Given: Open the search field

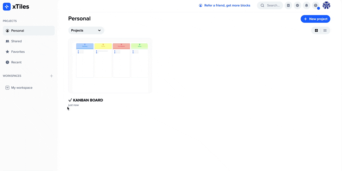Looking at the screenshot, I should 270,5.
